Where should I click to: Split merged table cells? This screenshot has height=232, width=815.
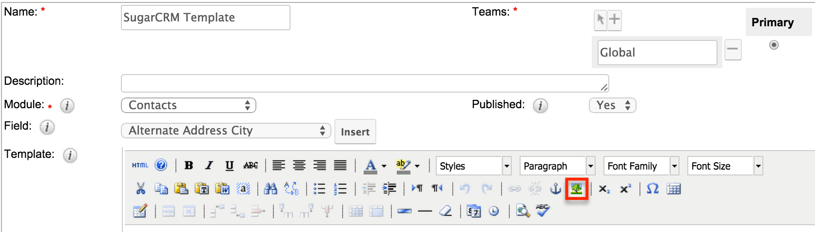click(356, 211)
